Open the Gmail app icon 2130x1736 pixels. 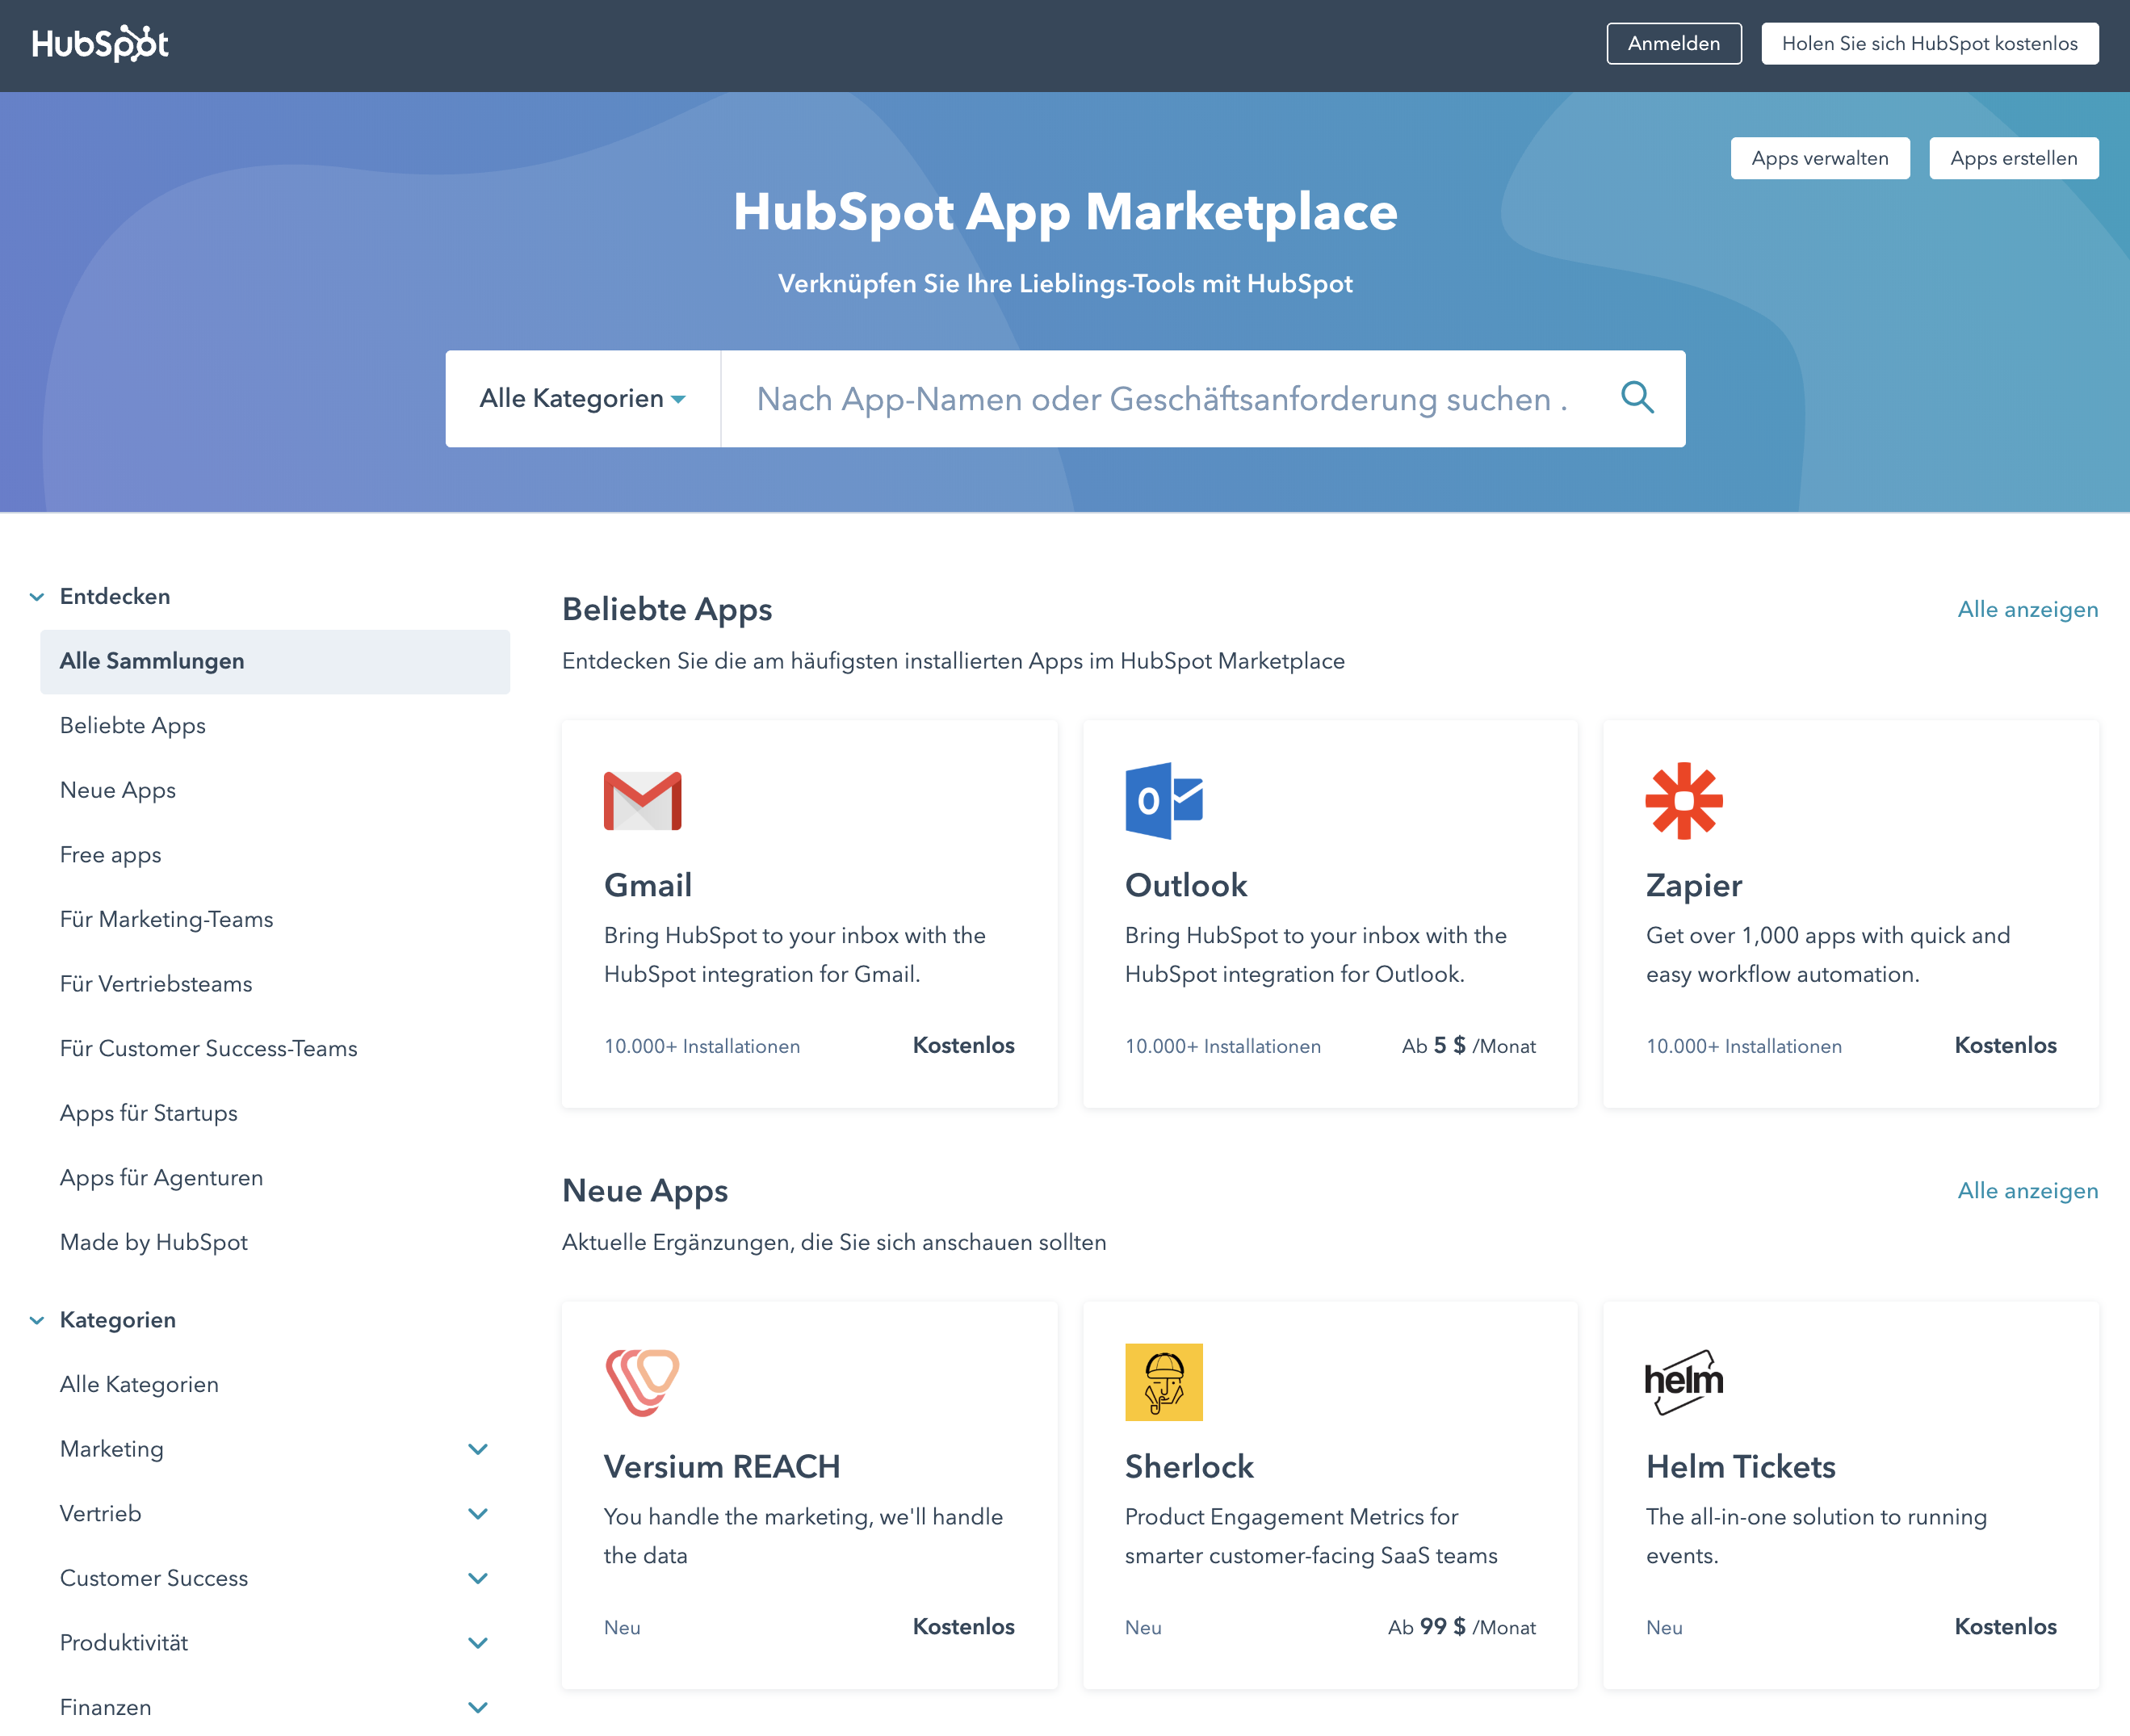[x=642, y=801]
